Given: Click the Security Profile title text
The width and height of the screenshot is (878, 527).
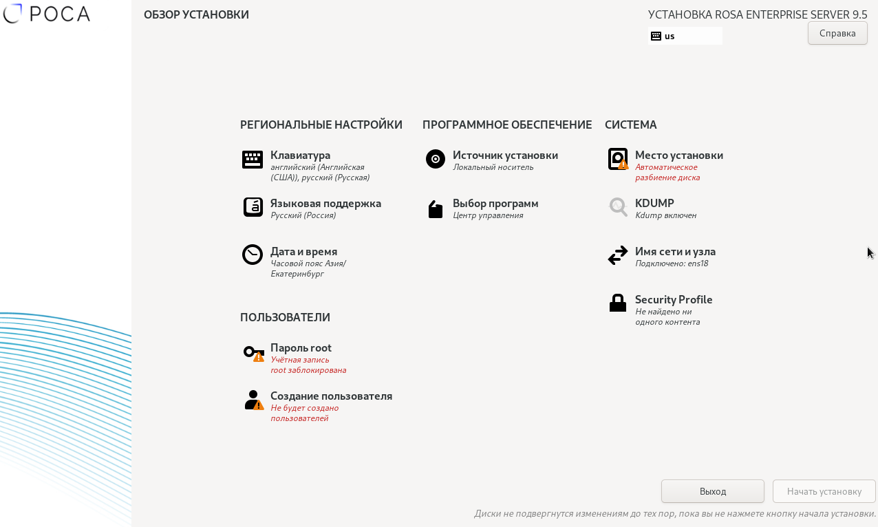Looking at the screenshot, I should (x=673, y=300).
